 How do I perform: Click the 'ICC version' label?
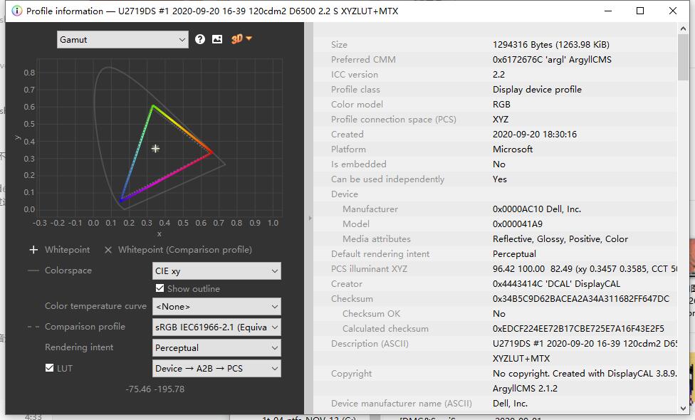pos(355,75)
